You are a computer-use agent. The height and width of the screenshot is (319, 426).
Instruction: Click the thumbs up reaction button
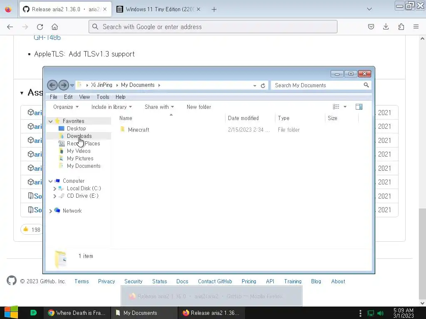coord(31,229)
